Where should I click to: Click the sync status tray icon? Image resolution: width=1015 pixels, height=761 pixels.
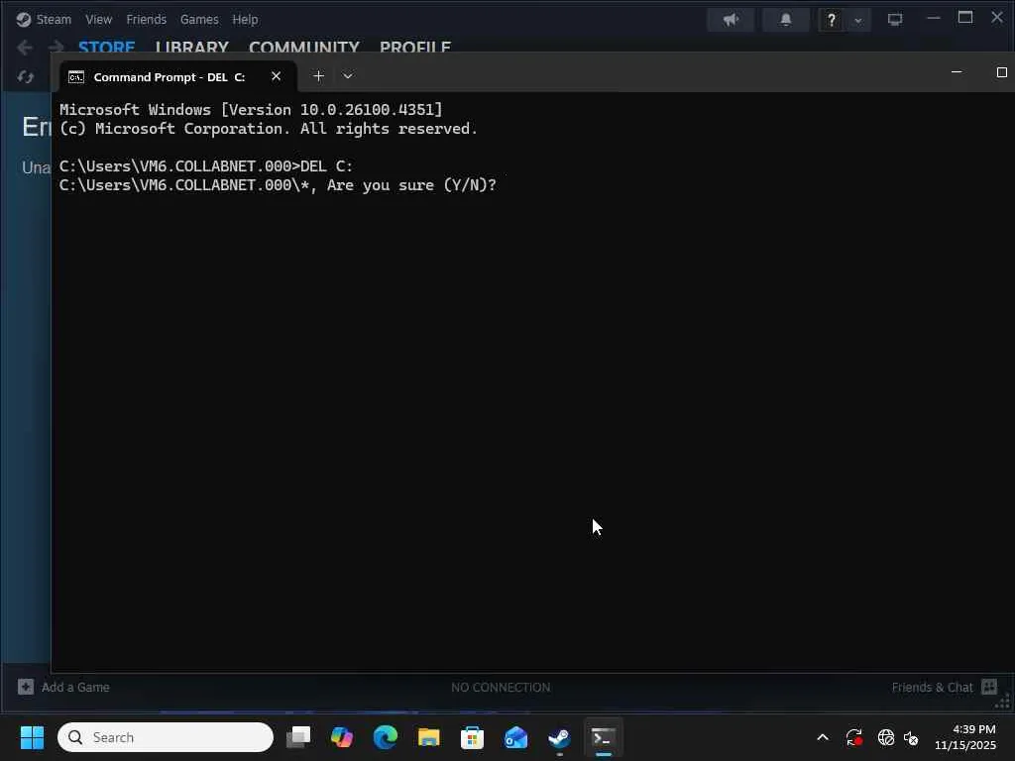coord(853,737)
